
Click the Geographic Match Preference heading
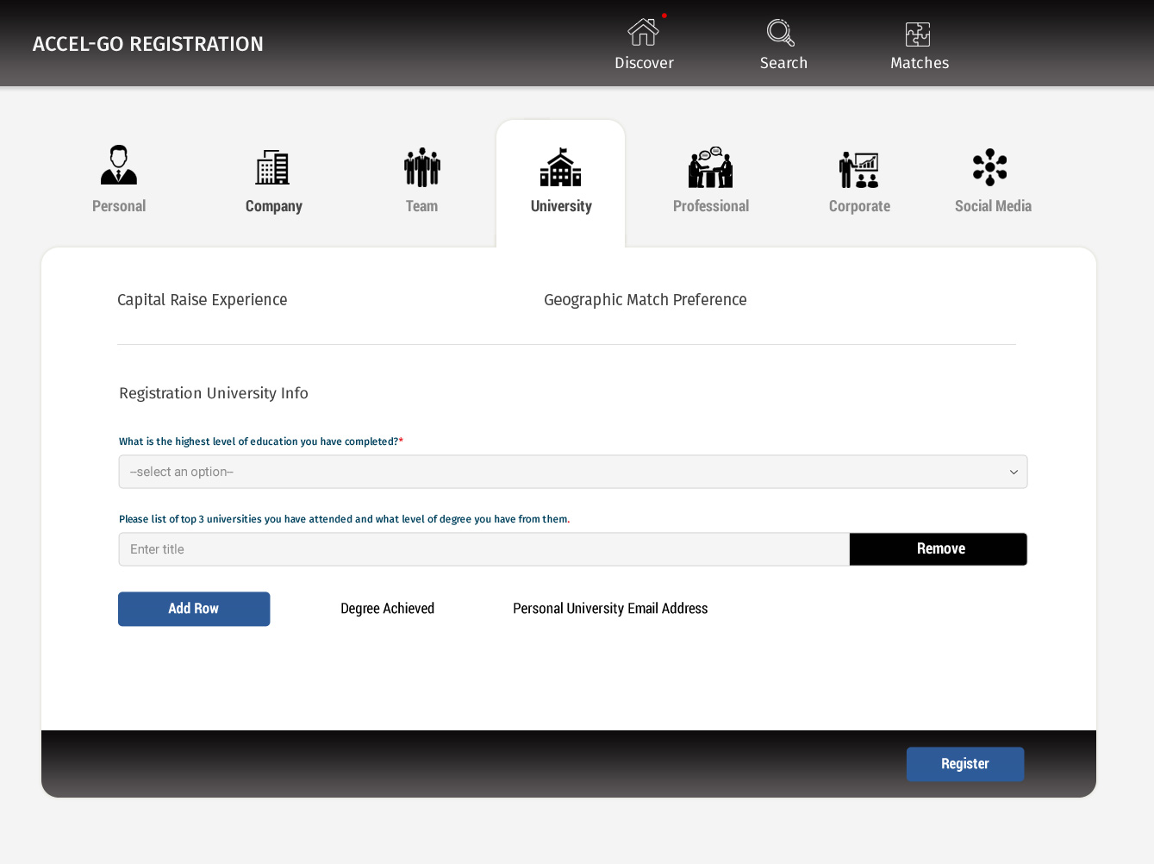click(x=645, y=300)
